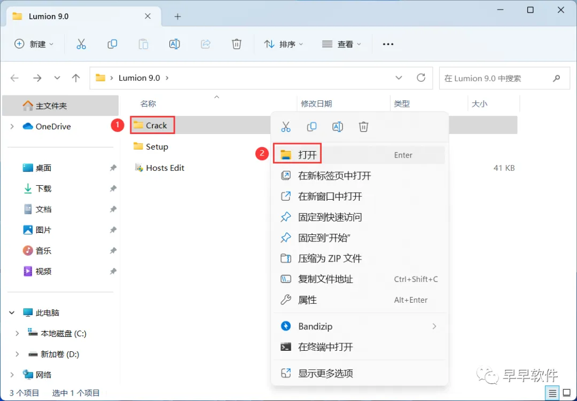This screenshot has height=401, width=577.
Task: Open Bandizip submenu arrow
Action: click(434, 326)
